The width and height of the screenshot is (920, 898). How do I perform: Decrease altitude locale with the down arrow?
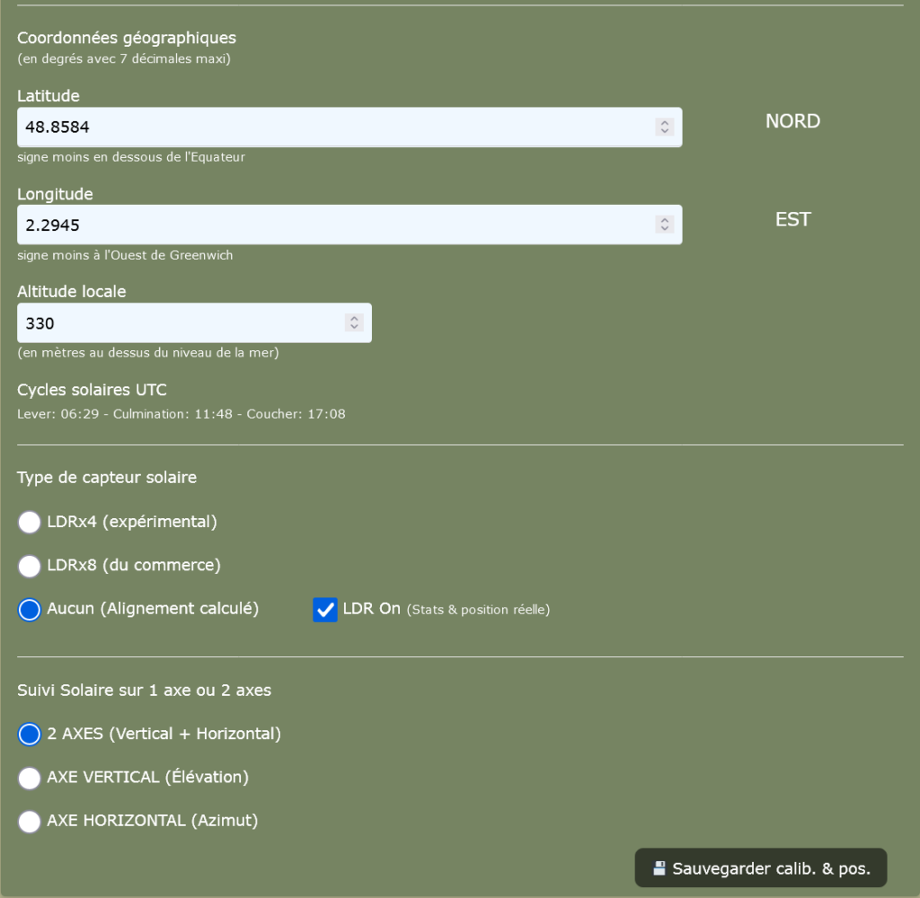(x=354, y=327)
